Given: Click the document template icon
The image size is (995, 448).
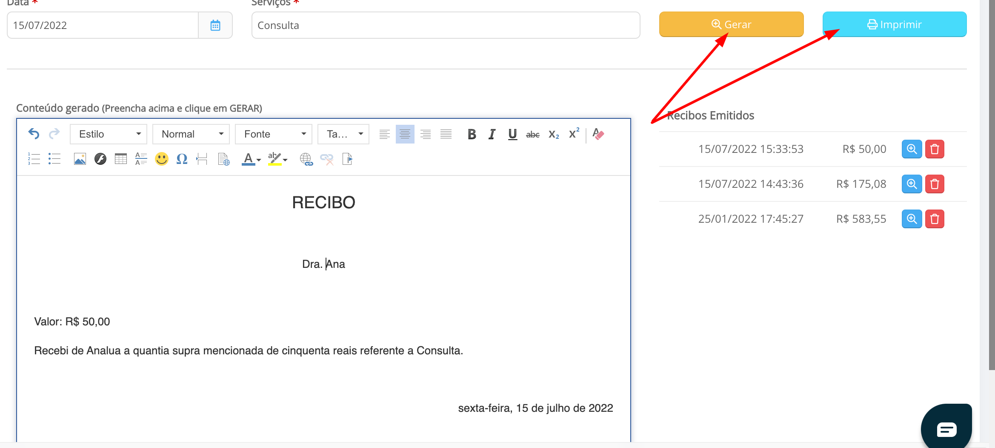Looking at the screenshot, I should tap(223, 159).
